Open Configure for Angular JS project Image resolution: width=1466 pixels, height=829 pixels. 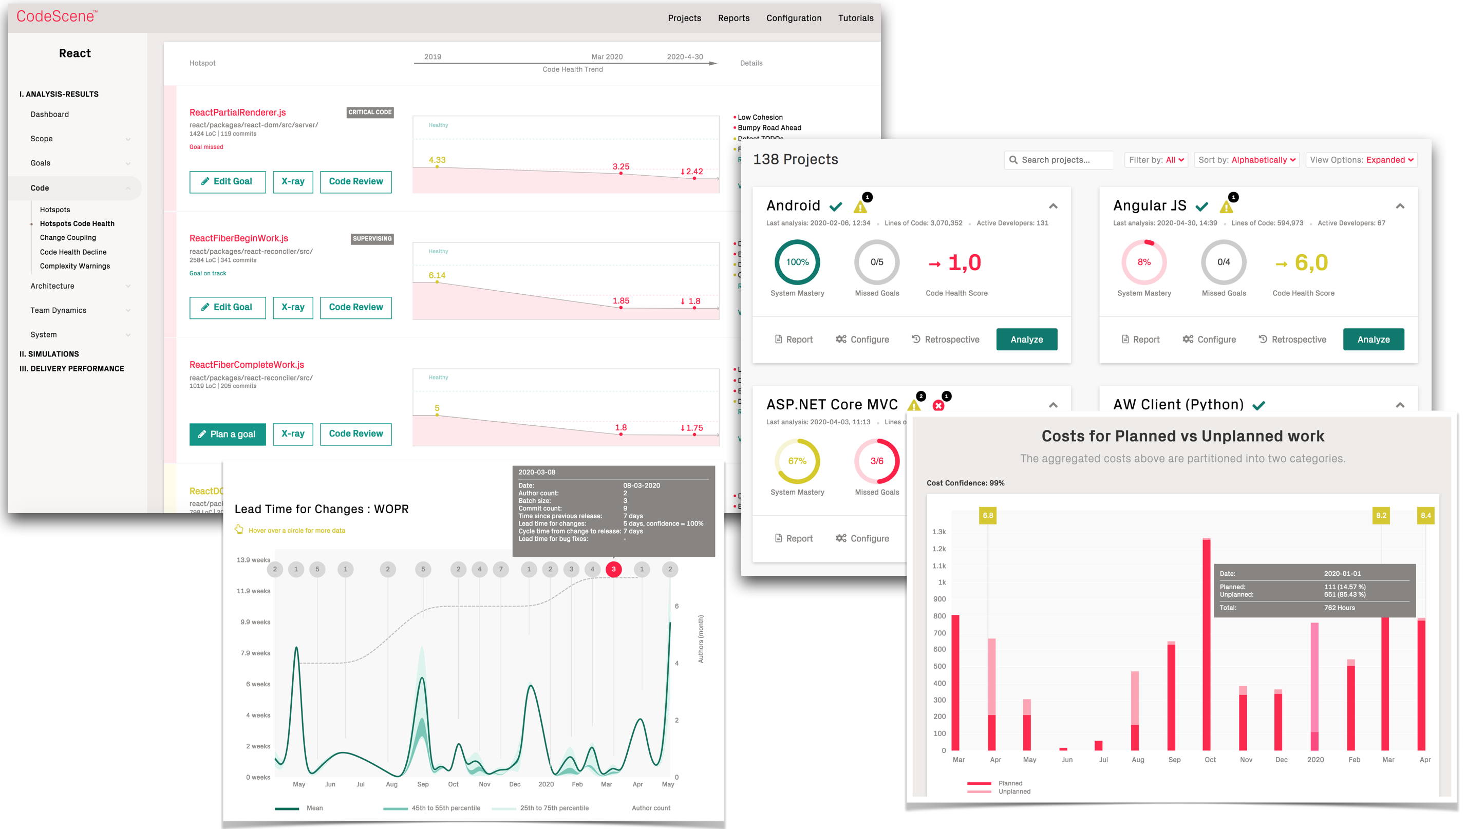pyautogui.click(x=1209, y=340)
